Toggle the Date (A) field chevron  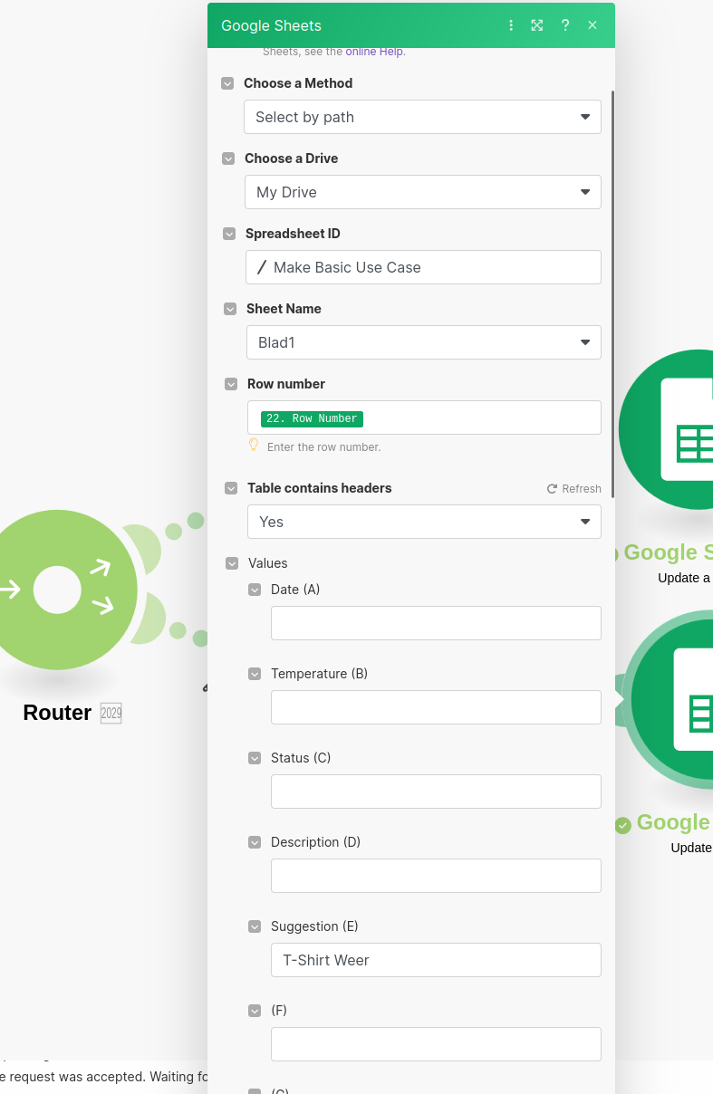tap(255, 590)
